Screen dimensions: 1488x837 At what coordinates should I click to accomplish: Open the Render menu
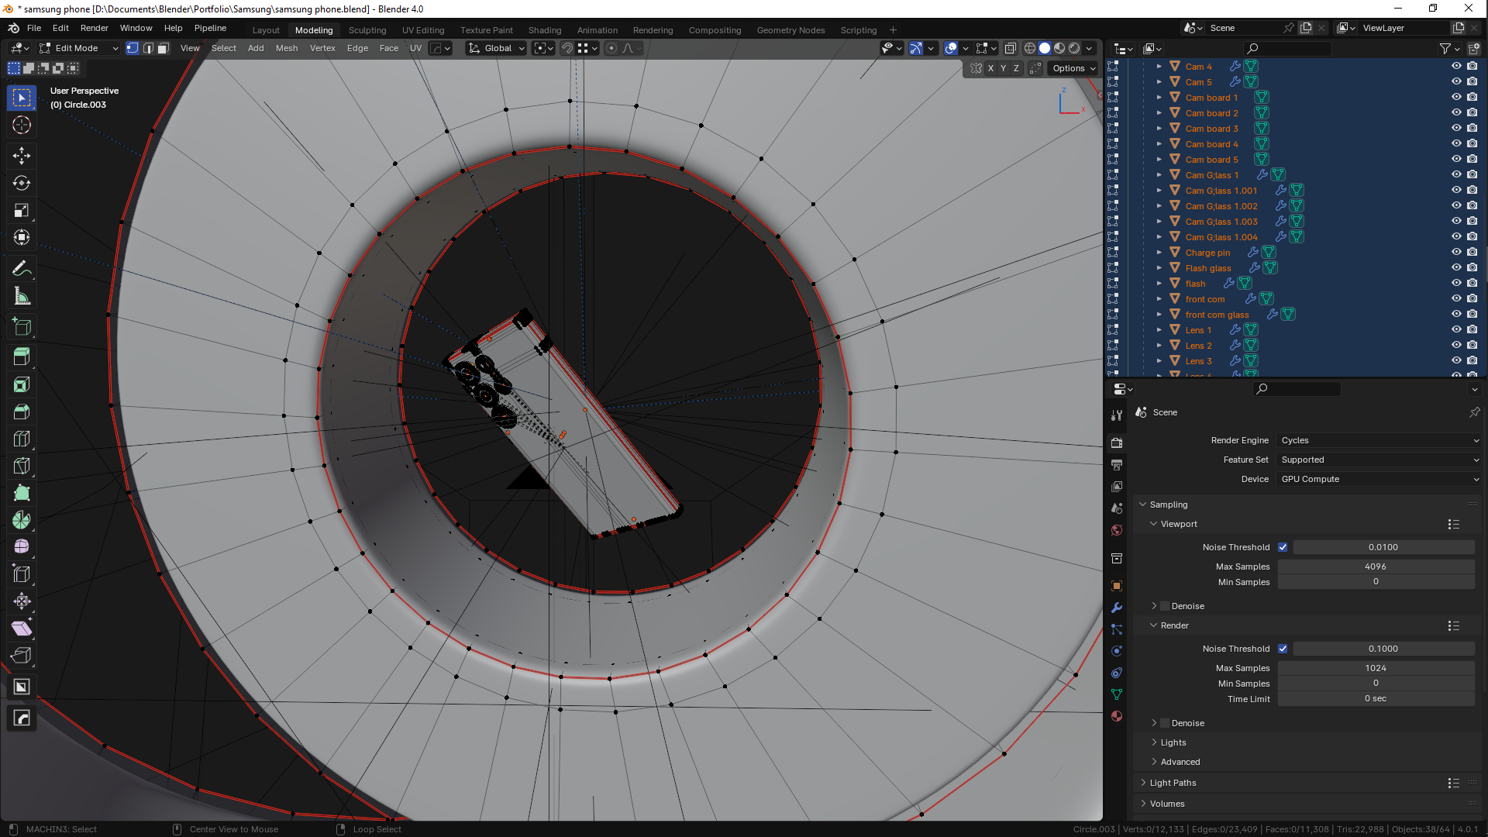tap(95, 28)
